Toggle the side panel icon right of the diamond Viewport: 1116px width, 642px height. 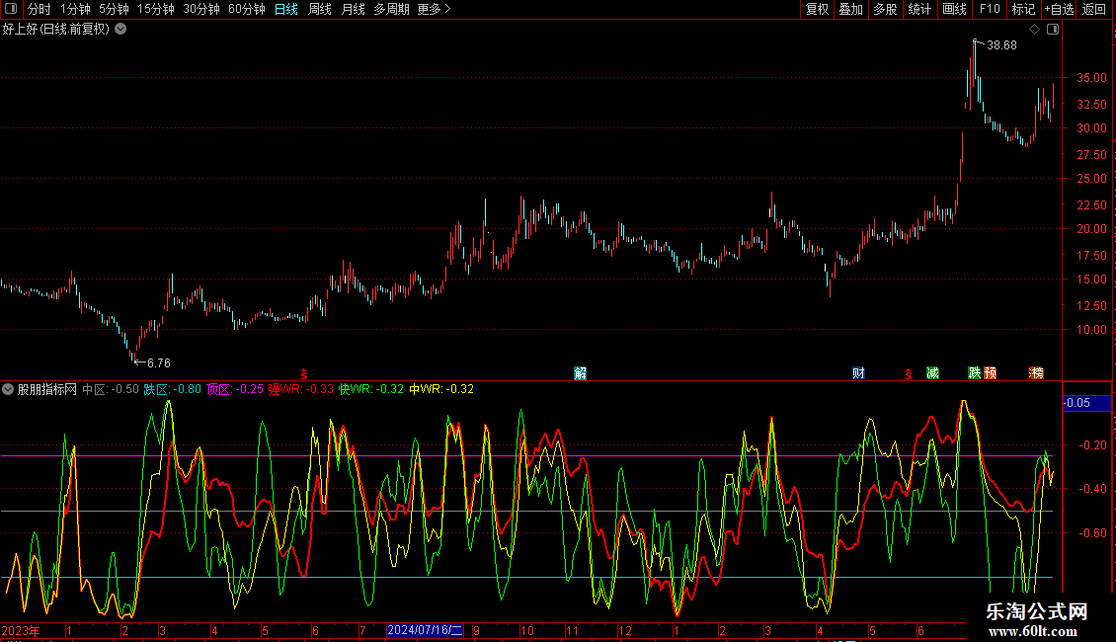pyautogui.click(x=1053, y=30)
